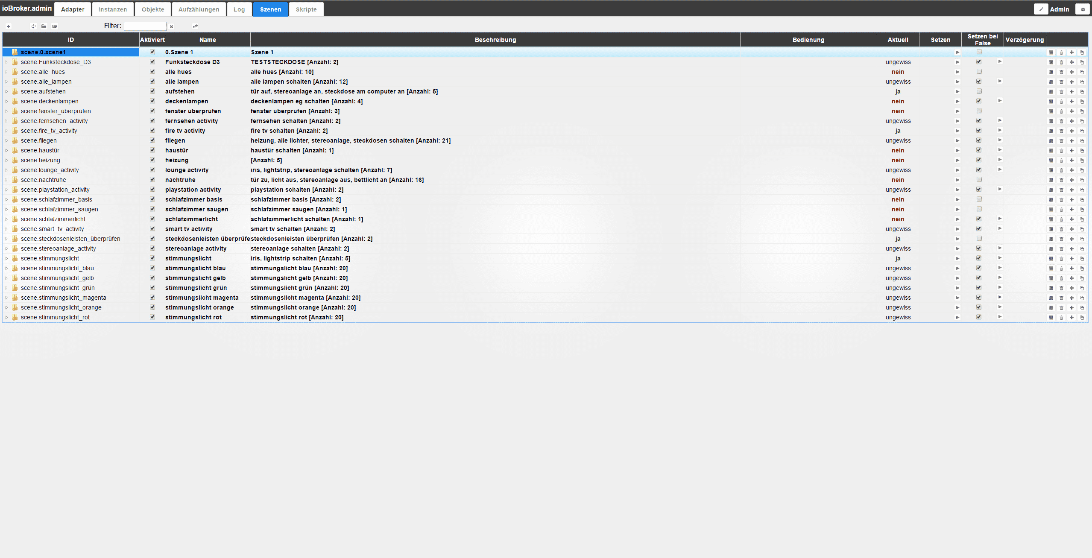Click the expand all folders icon

click(x=55, y=26)
